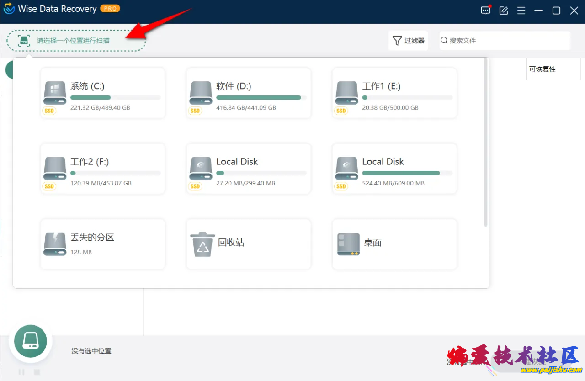Image resolution: width=585 pixels, height=381 pixels.
Task: Open the 过滤器 filter button
Action: [x=408, y=41]
